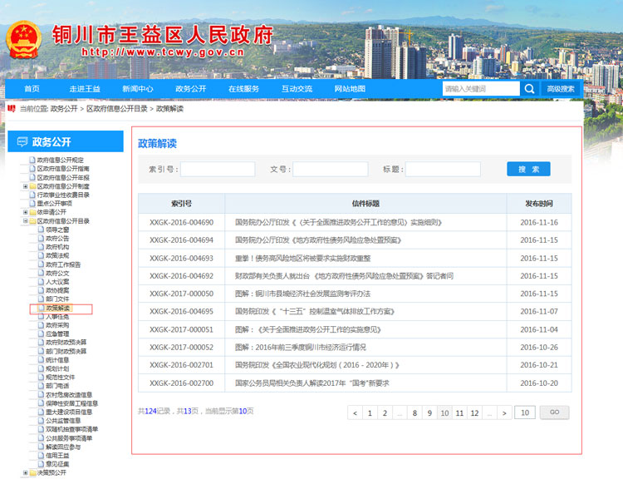Screen dimensions: 623x489
Task: Open the 高级搜索 advanced search
Action: click(x=561, y=89)
